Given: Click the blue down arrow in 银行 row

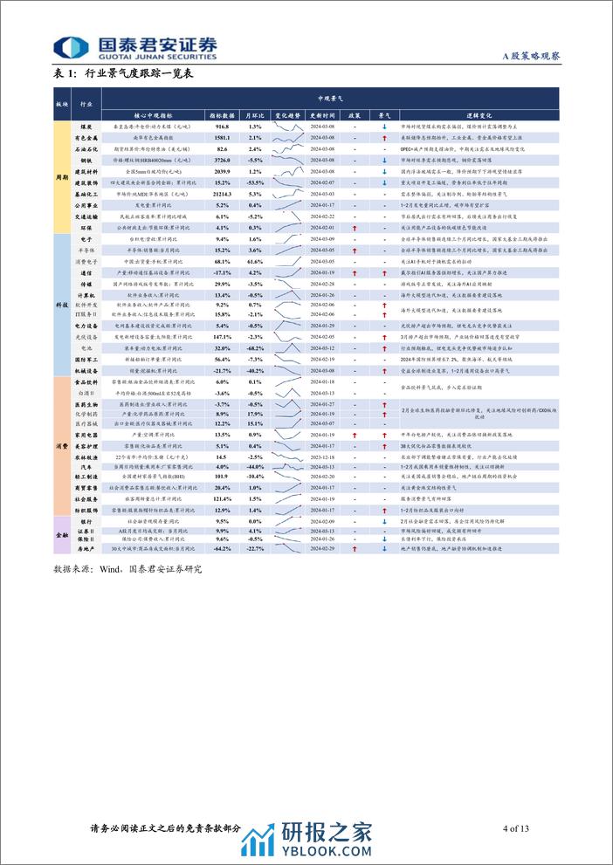Looking at the screenshot, I should click(x=384, y=520).
